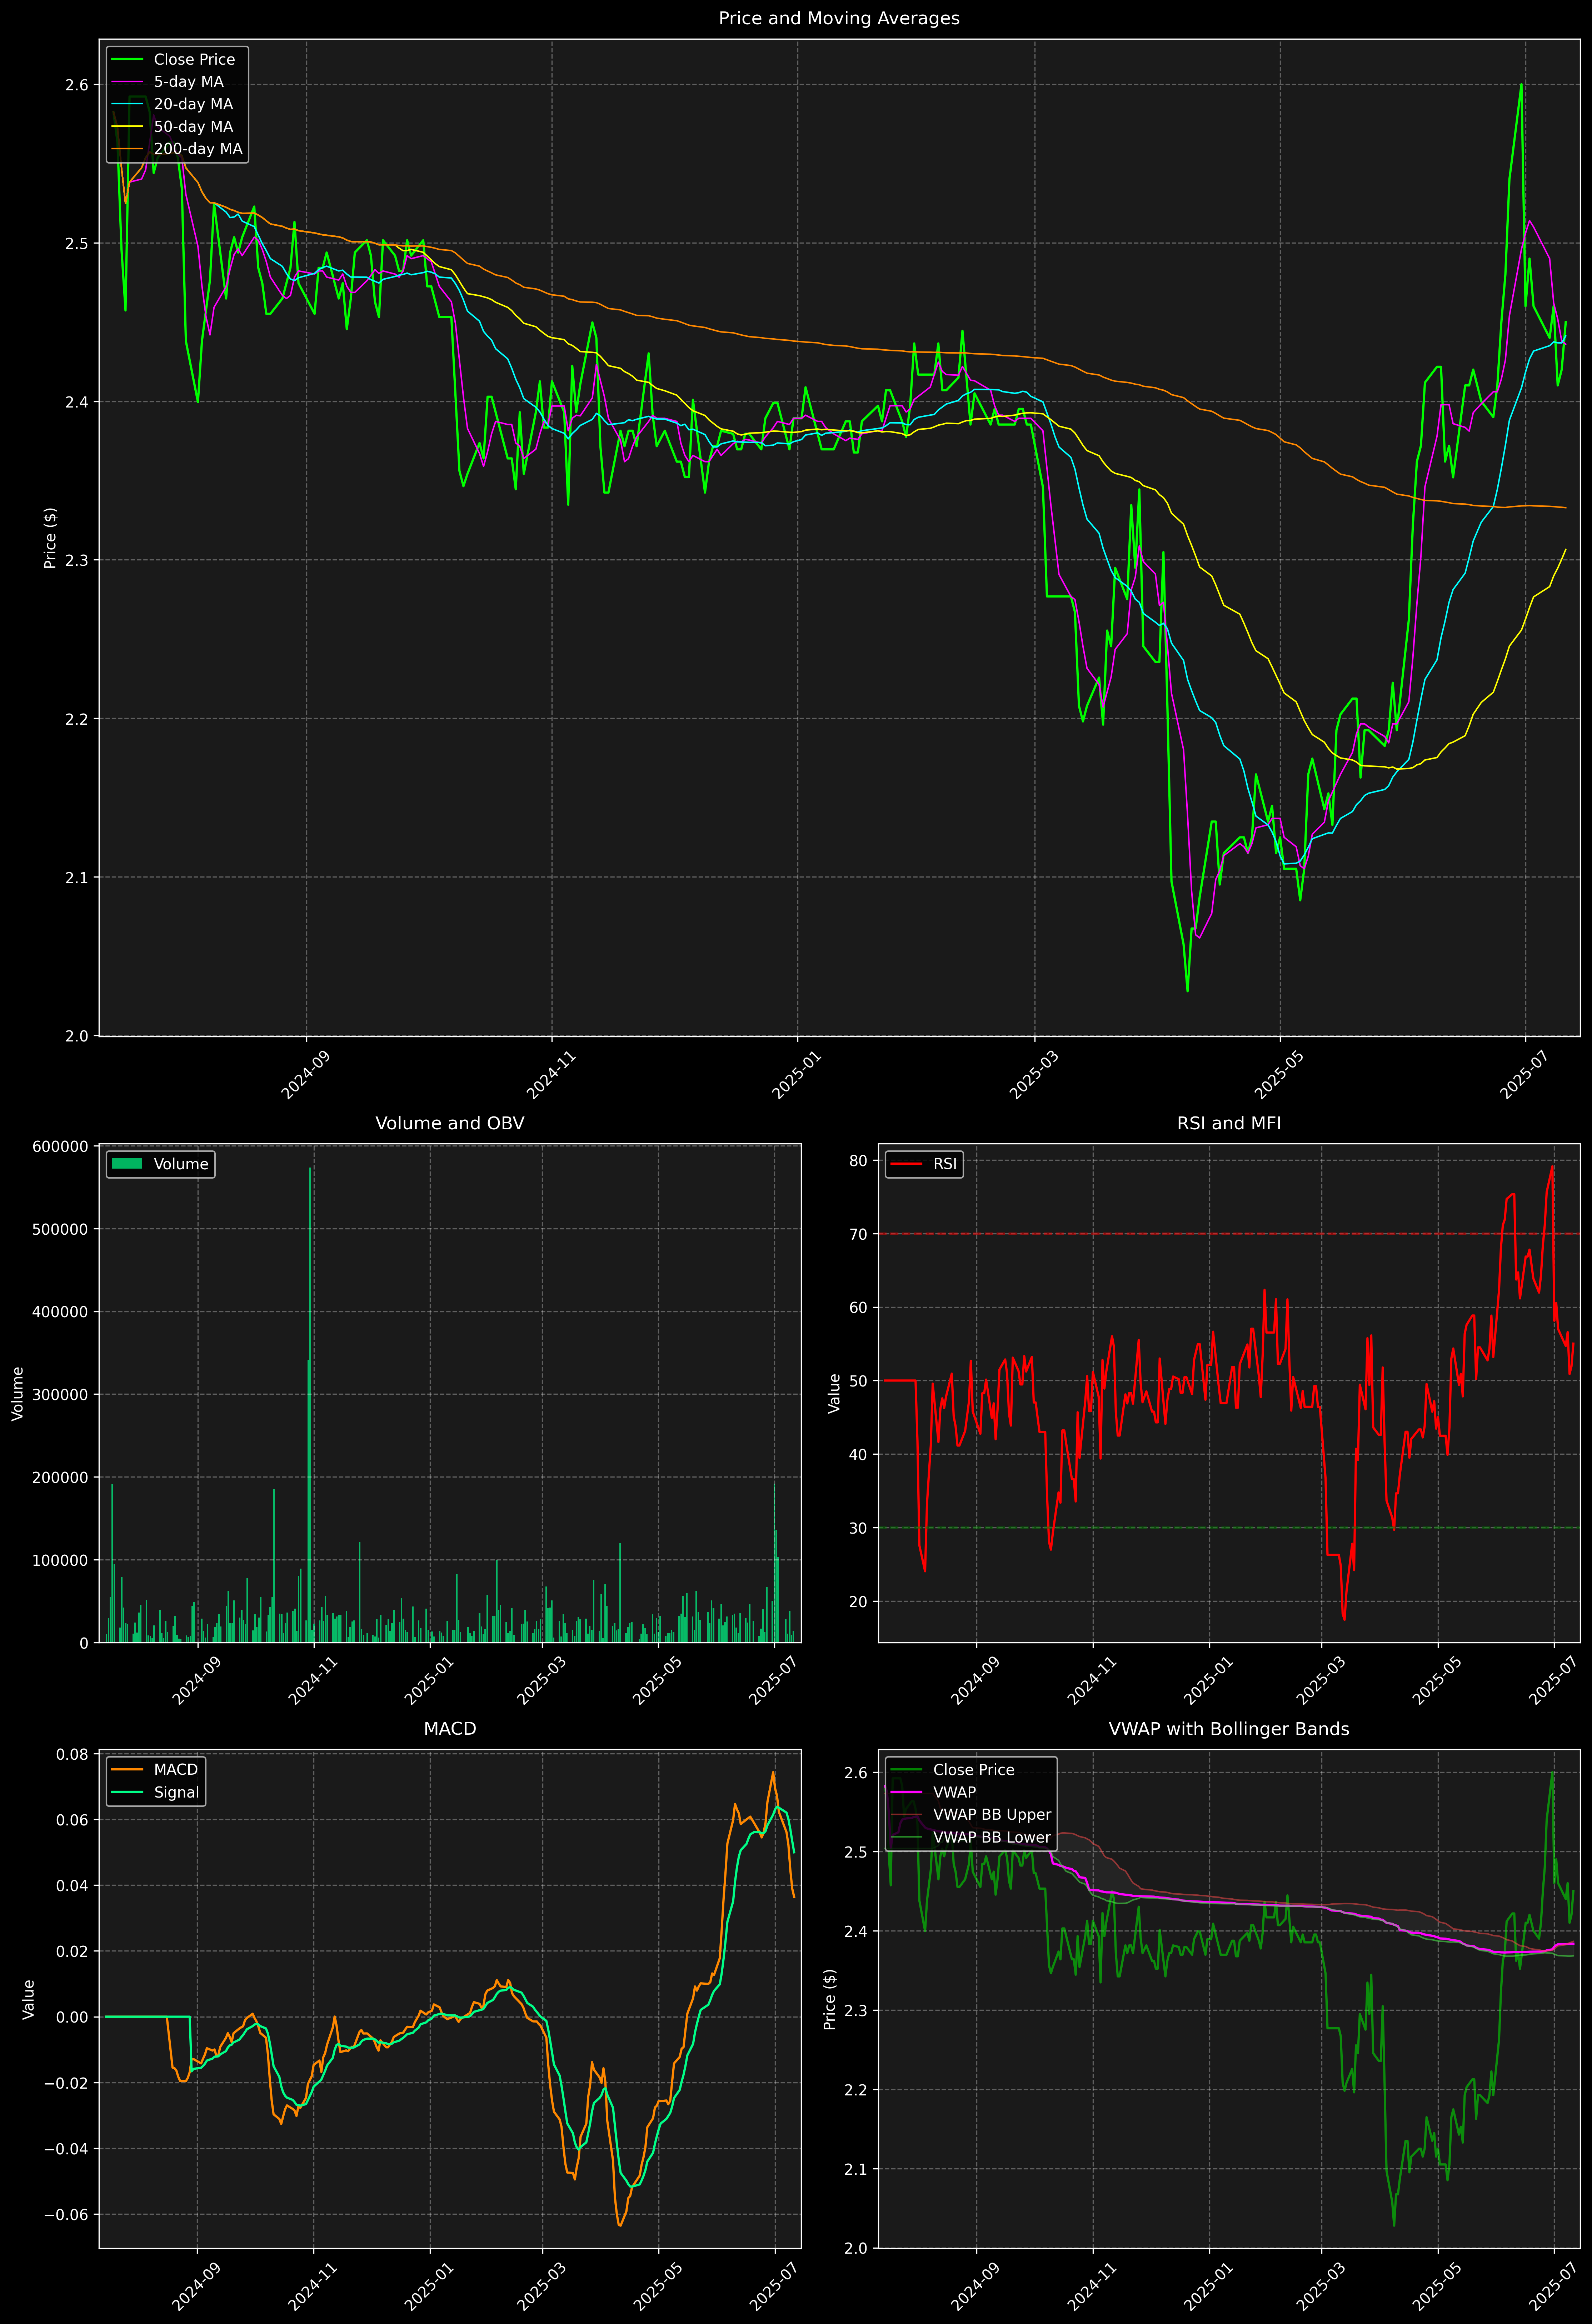The image size is (1592, 2324).
Task: Click 2025-07 date label under top chart
Action: 1524,1075
